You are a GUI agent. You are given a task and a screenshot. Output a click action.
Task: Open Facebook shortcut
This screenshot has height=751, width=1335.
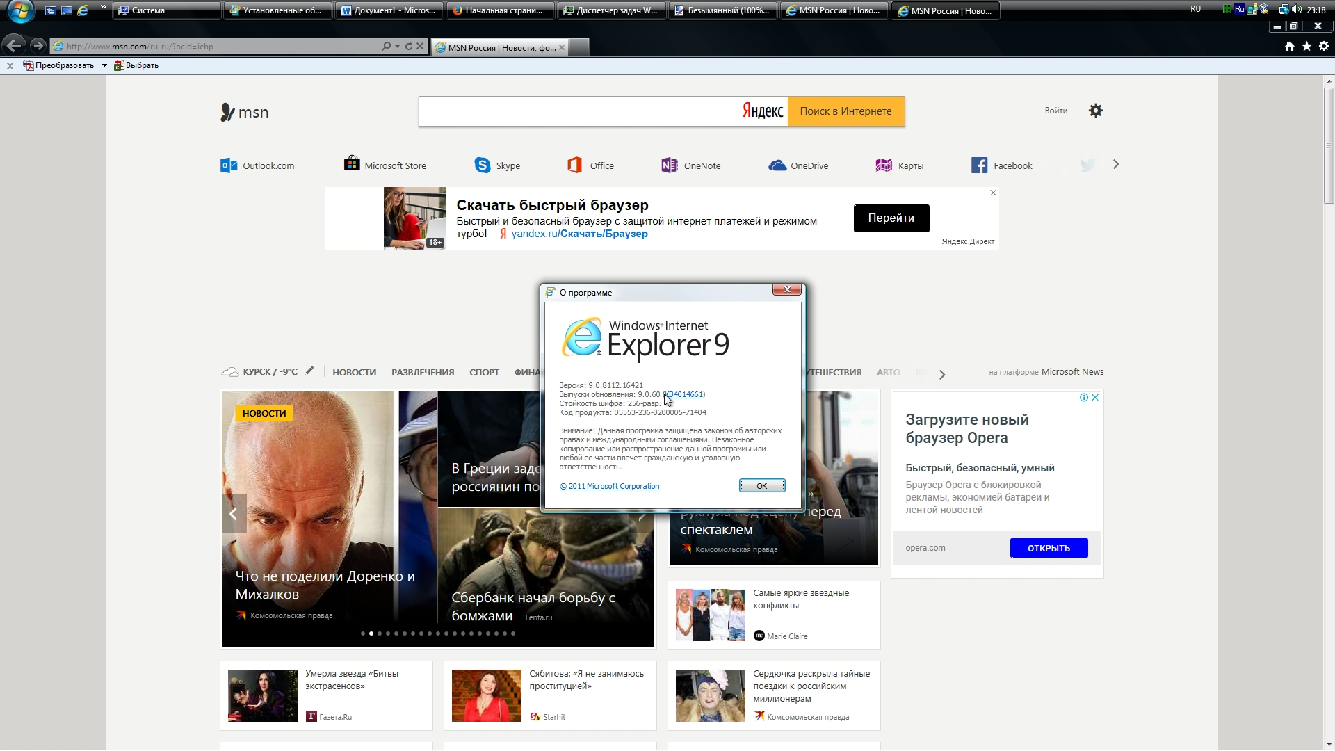[1002, 165]
